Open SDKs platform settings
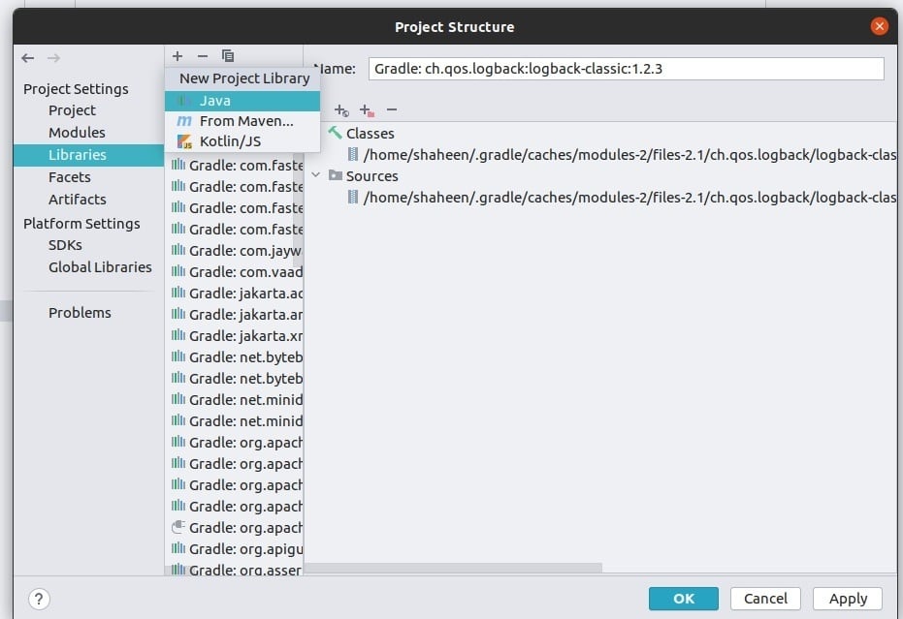The height and width of the screenshot is (619, 903). coord(65,245)
